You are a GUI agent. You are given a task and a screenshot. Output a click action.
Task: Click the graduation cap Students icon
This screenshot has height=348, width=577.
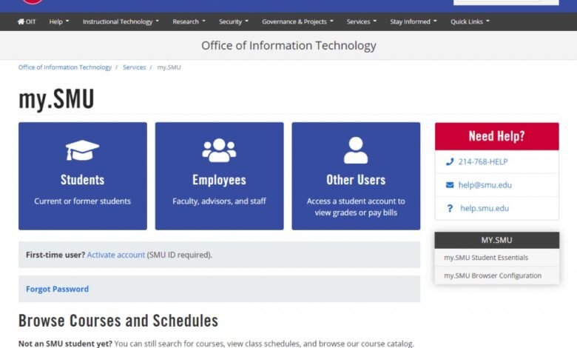click(x=82, y=150)
